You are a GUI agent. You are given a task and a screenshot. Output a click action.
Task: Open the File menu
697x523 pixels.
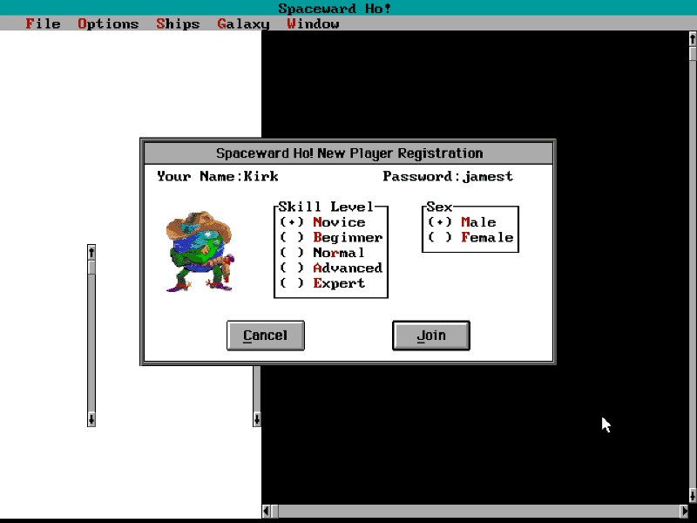click(x=43, y=24)
